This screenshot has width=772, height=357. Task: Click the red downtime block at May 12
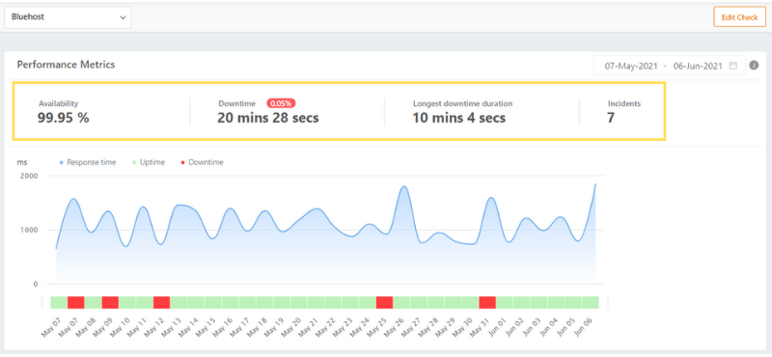click(161, 302)
